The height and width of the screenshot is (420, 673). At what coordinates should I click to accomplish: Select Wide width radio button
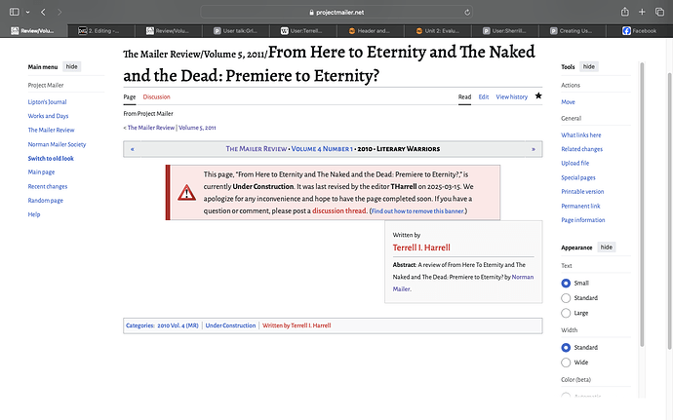(566, 363)
